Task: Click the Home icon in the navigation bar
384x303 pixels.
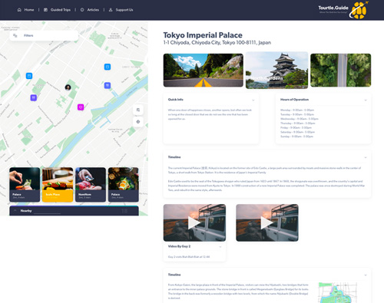Action: point(19,10)
